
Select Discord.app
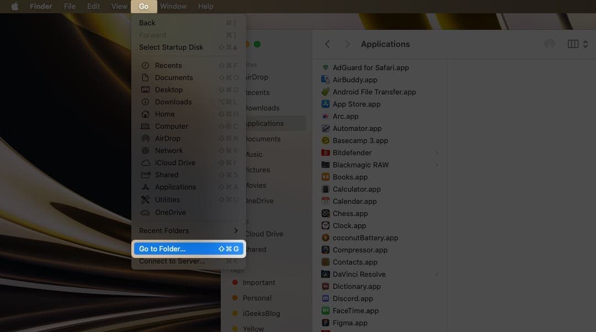point(352,299)
